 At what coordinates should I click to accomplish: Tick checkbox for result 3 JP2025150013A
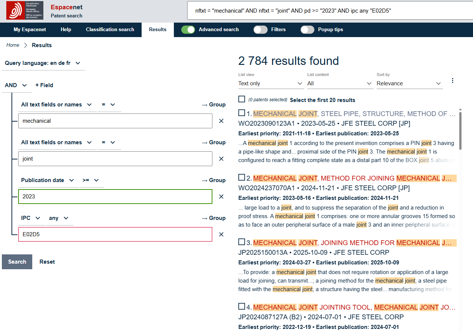click(x=242, y=242)
